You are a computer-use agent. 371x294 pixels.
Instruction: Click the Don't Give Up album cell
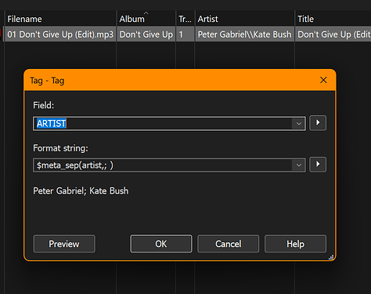(146, 34)
